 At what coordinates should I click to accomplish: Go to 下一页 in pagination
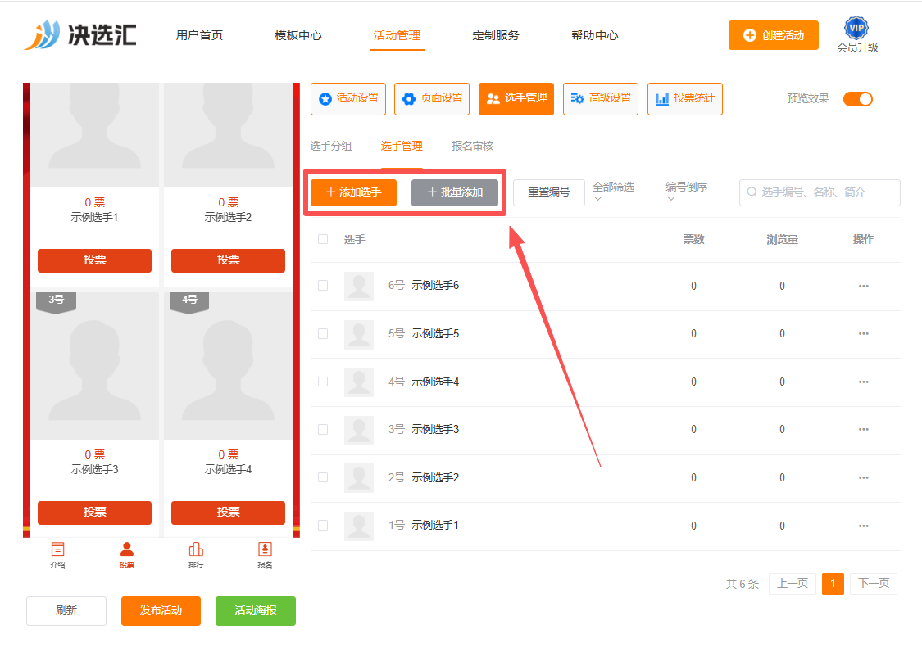pos(873,584)
